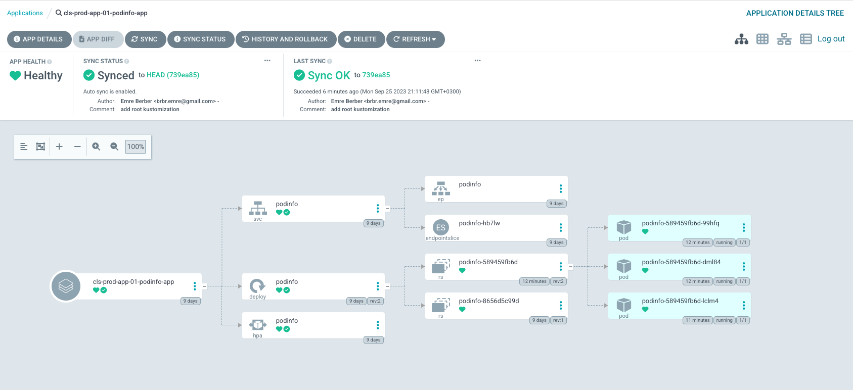Open the kebab menu on pod podinfo-589459fb6d-dml84

pyautogui.click(x=744, y=266)
